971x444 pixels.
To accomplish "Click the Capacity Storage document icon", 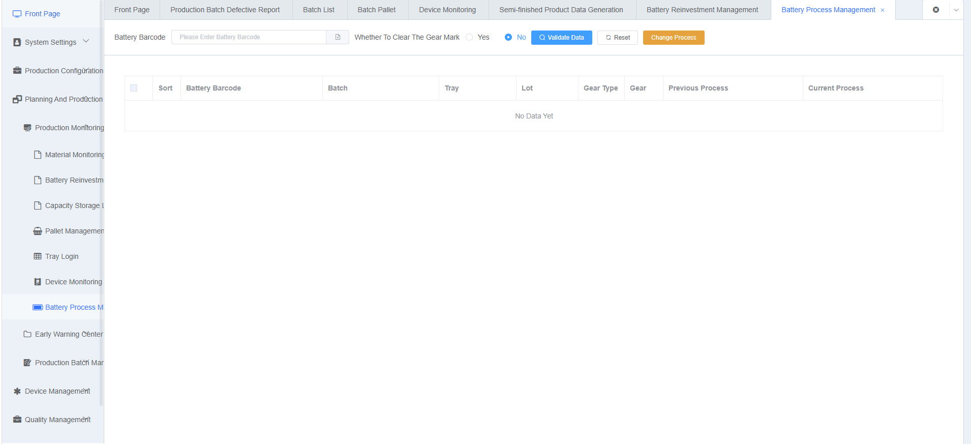I will 38,205.
